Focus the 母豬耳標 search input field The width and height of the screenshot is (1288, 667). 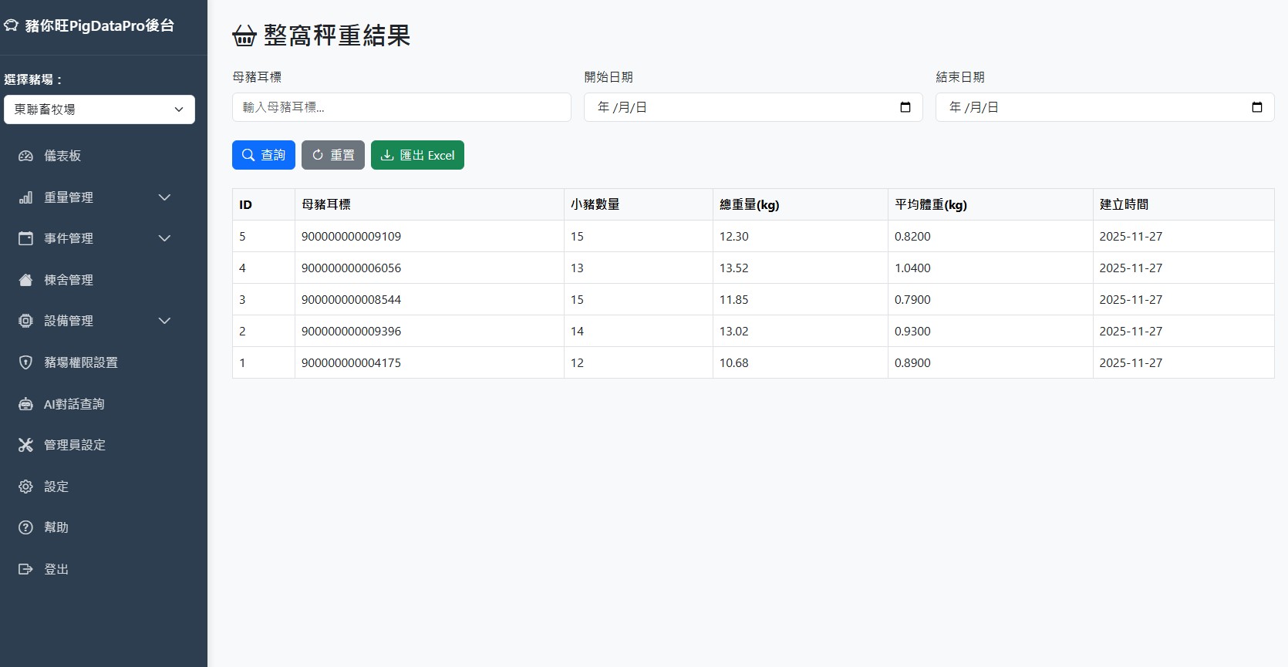click(x=402, y=107)
